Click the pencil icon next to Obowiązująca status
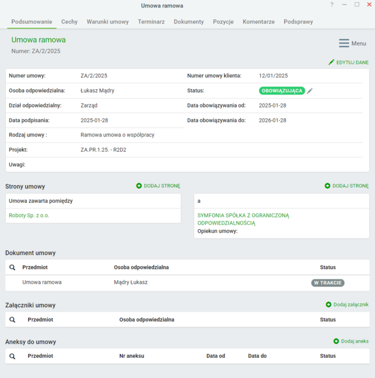The image size is (375, 378). (x=310, y=91)
